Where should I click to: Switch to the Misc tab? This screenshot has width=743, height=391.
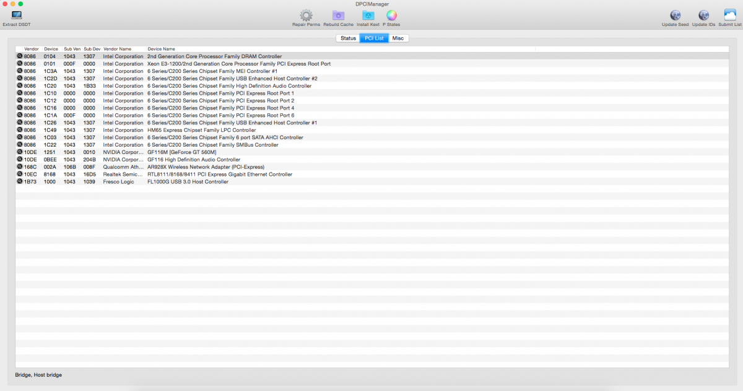[x=398, y=38]
